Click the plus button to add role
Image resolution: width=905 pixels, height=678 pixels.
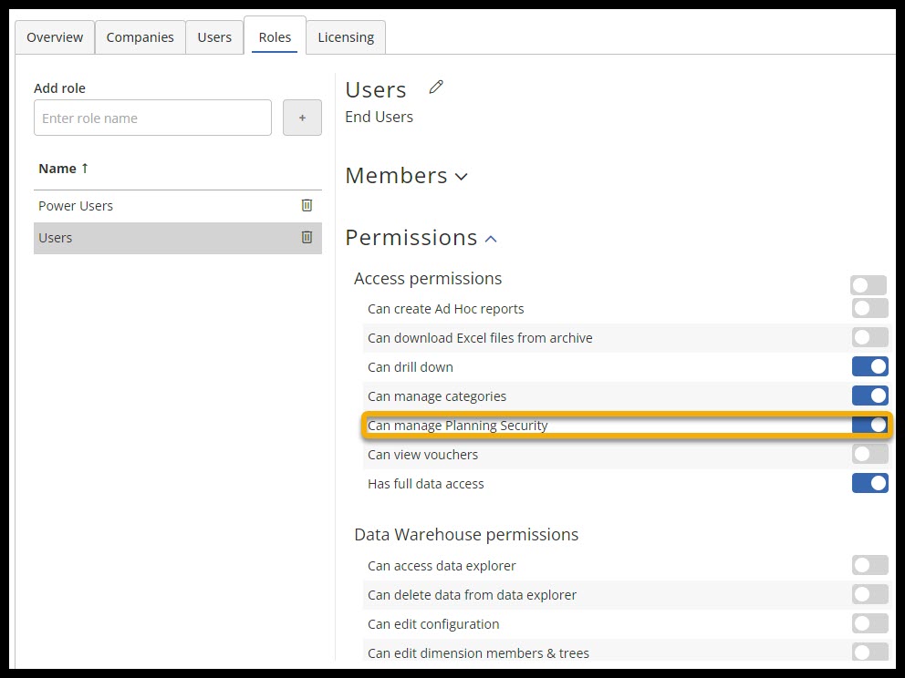point(302,118)
